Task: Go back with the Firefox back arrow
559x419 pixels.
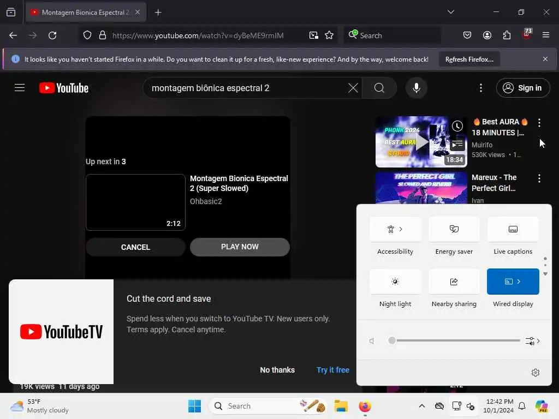Action: tap(13, 35)
